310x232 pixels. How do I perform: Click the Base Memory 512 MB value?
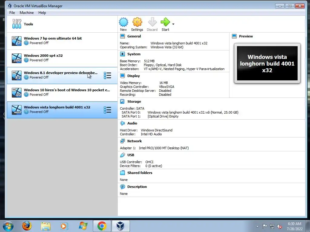(x=149, y=61)
